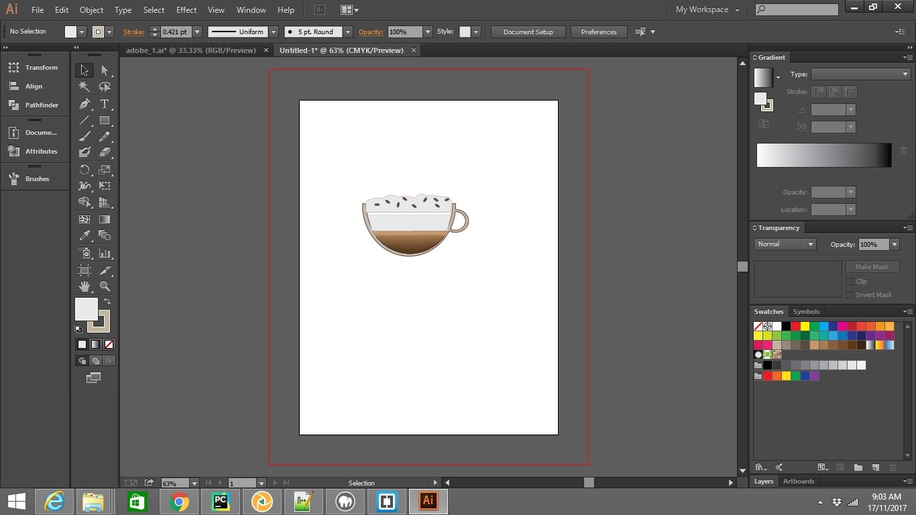Select the Hand tool

click(x=84, y=286)
